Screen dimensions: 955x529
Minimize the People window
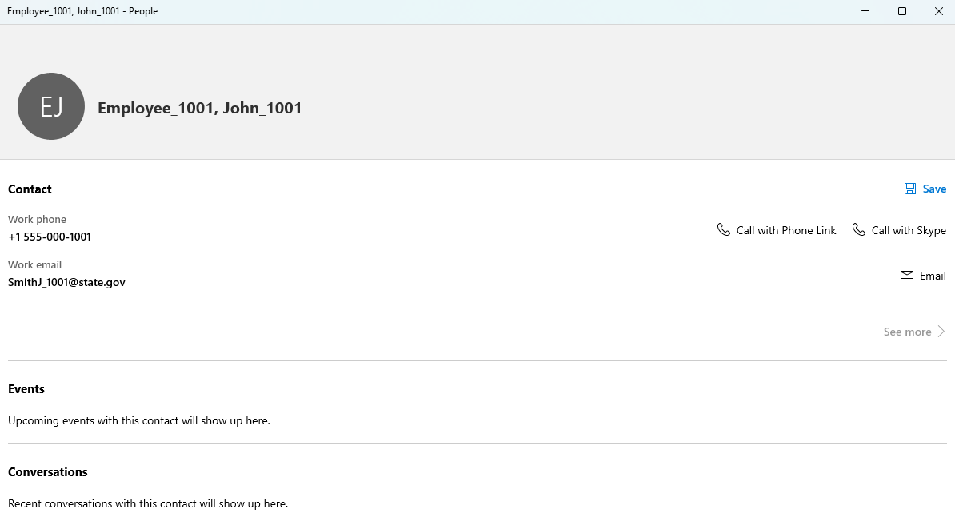tap(865, 11)
